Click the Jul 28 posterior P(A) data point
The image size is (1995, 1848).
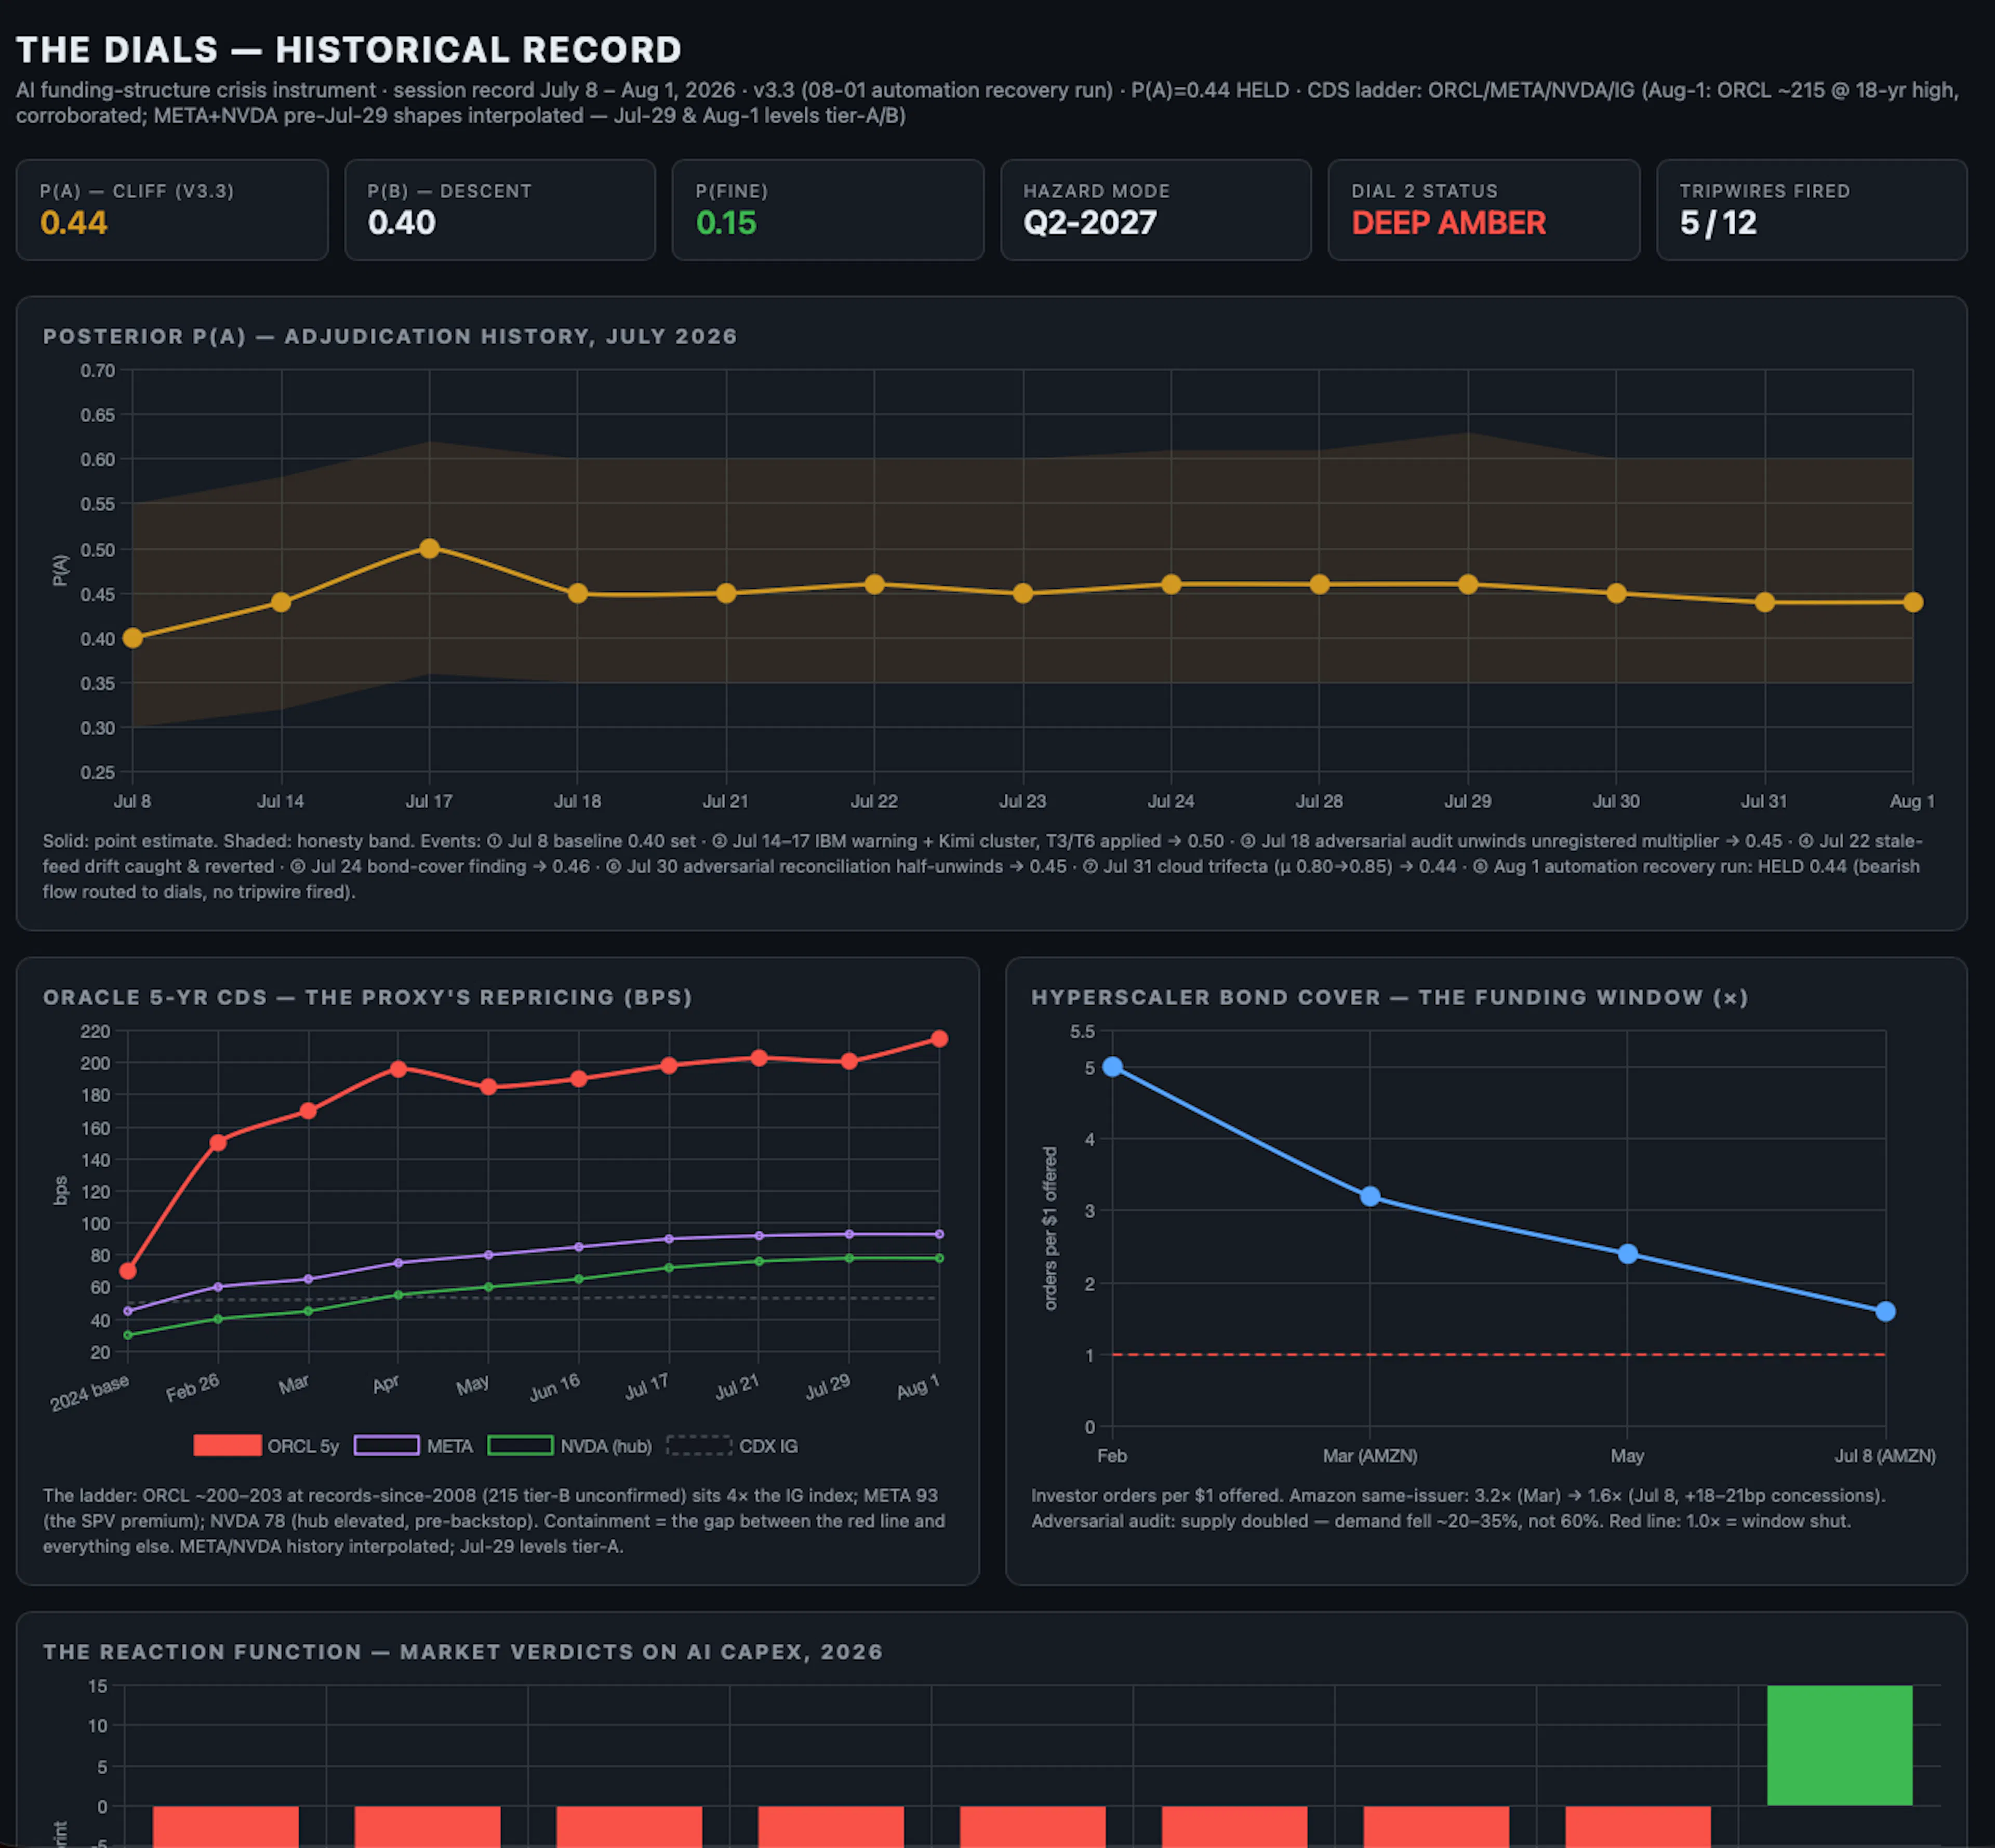point(1319,584)
